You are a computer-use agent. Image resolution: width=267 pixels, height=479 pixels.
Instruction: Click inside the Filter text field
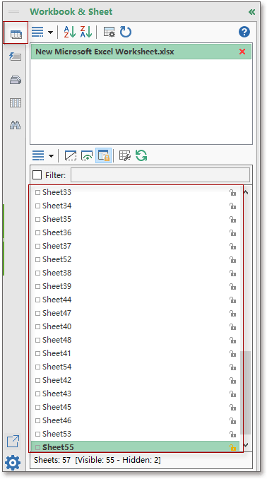pyautogui.click(x=160, y=175)
